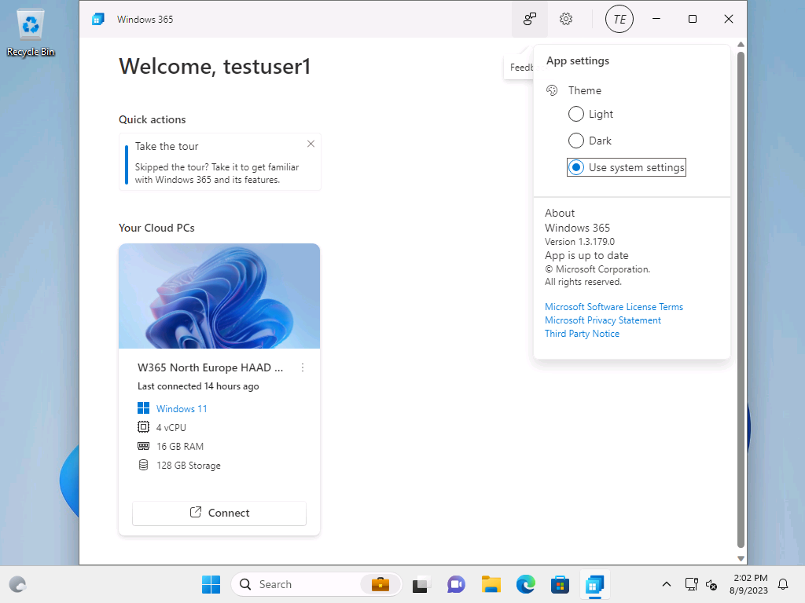Show hidden system tray icons

point(667,584)
